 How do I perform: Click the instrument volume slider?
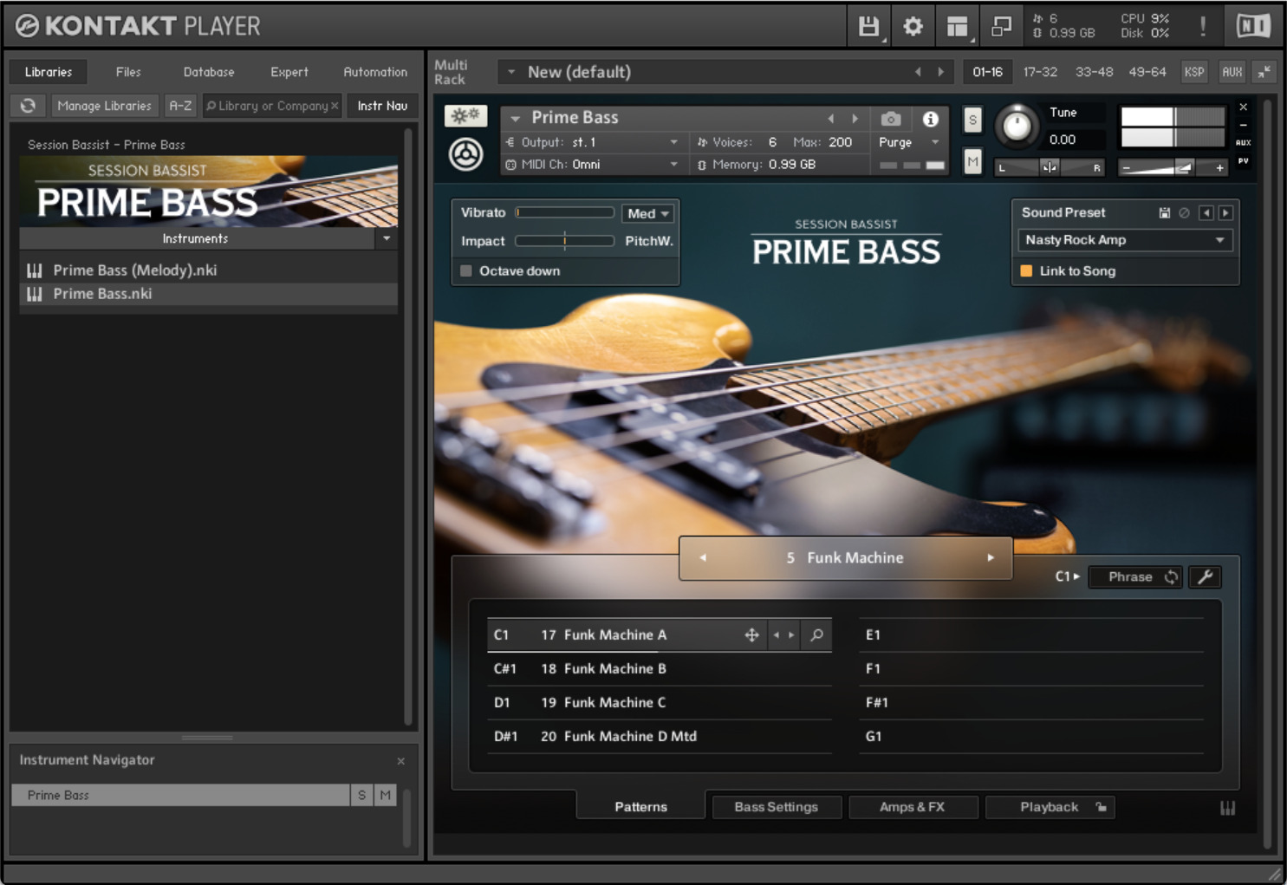pyautogui.click(x=1173, y=167)
